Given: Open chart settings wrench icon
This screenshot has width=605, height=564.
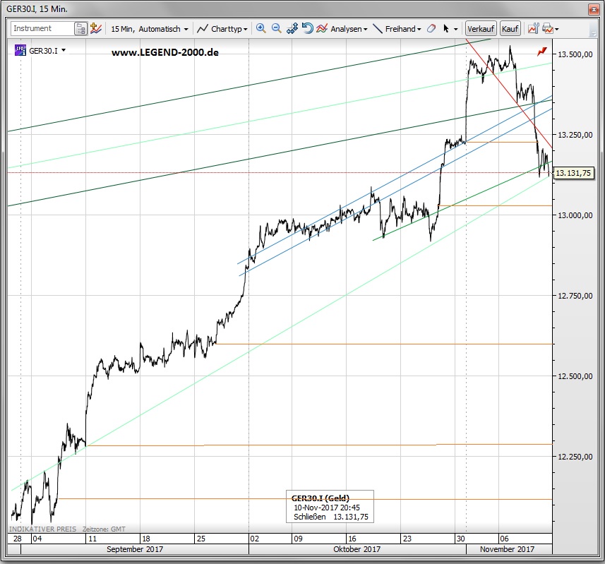Looking at the screenshot, I should tap(534, 29).
